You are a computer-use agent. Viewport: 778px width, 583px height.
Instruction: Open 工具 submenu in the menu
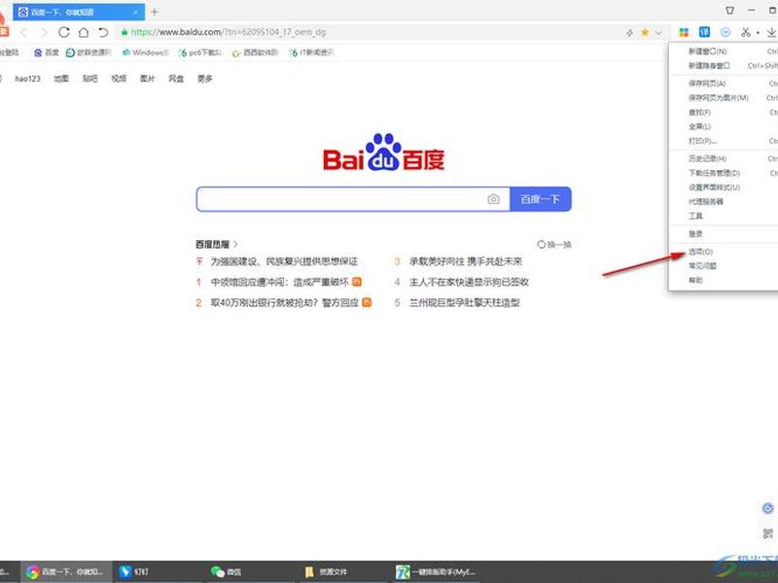(725, 216)
